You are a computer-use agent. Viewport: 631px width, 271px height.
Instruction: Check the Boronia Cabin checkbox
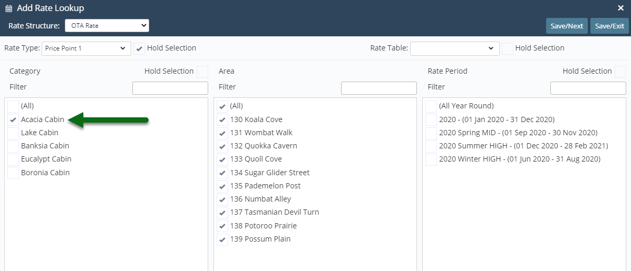click(x=13, y=173)
